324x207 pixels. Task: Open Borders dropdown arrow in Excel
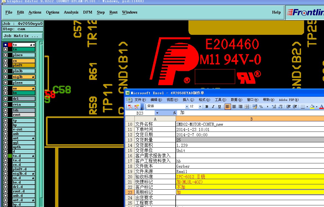coord(307,107)
